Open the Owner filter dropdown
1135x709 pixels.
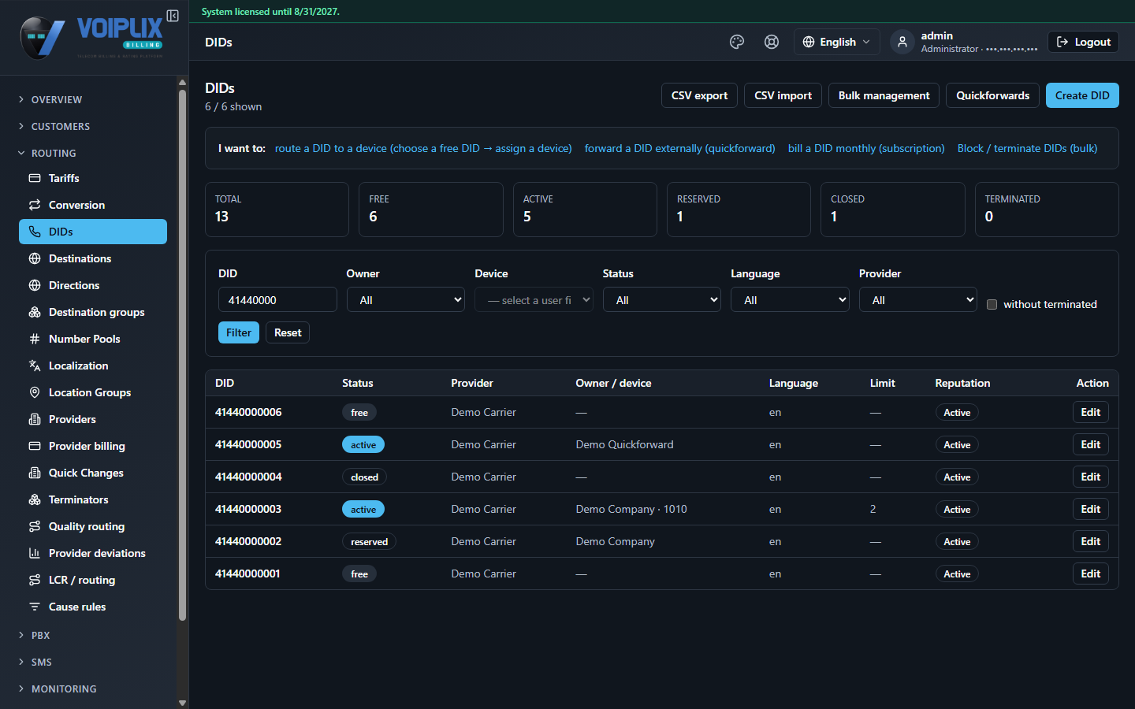(406, 300)
